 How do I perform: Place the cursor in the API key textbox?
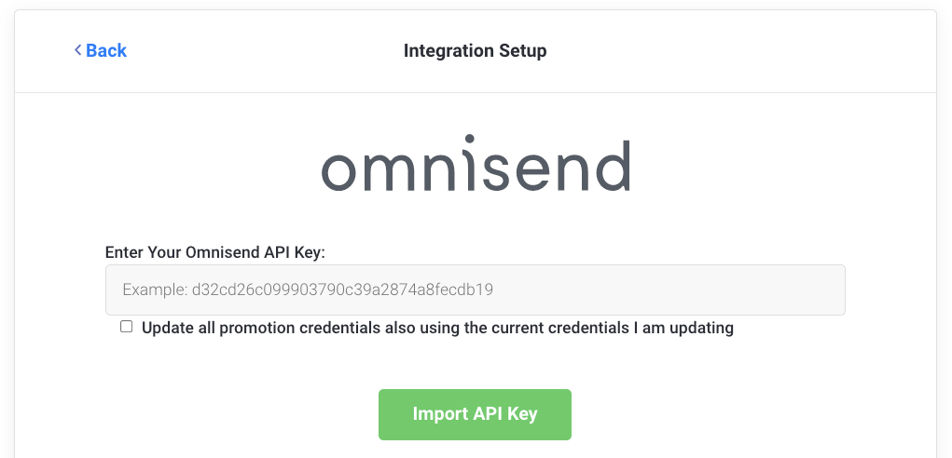pos(476,290)
